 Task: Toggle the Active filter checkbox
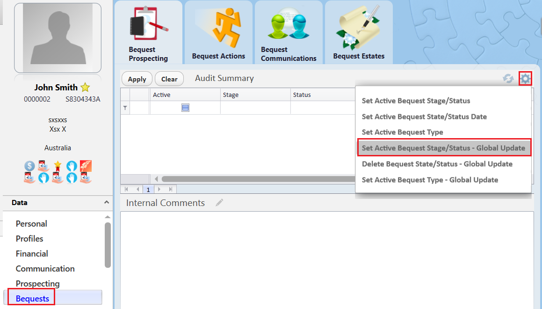click(185, 108)
